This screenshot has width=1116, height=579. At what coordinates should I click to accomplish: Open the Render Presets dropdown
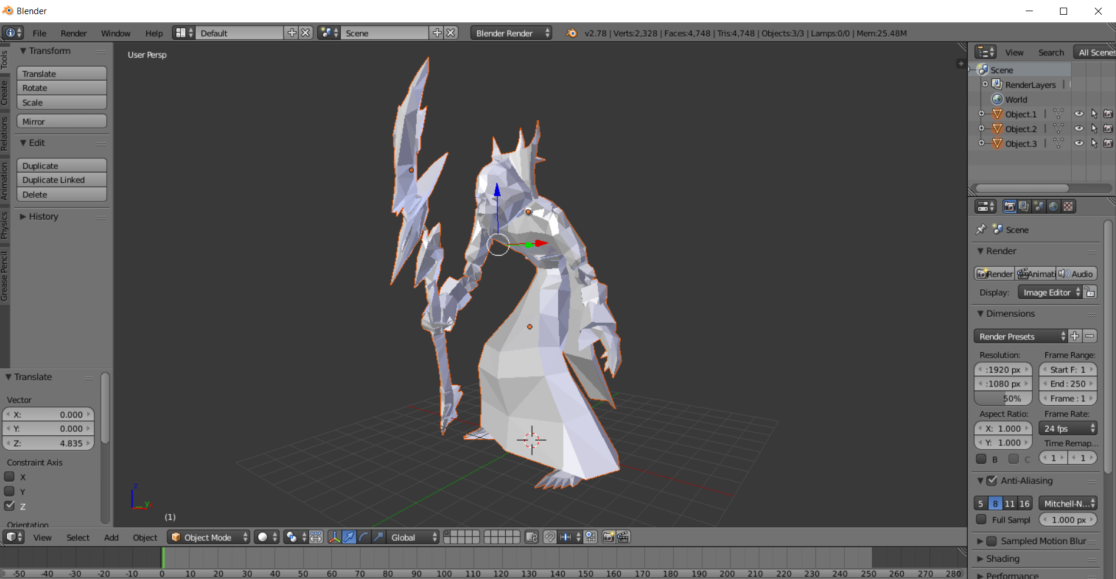click(1020, 336)
